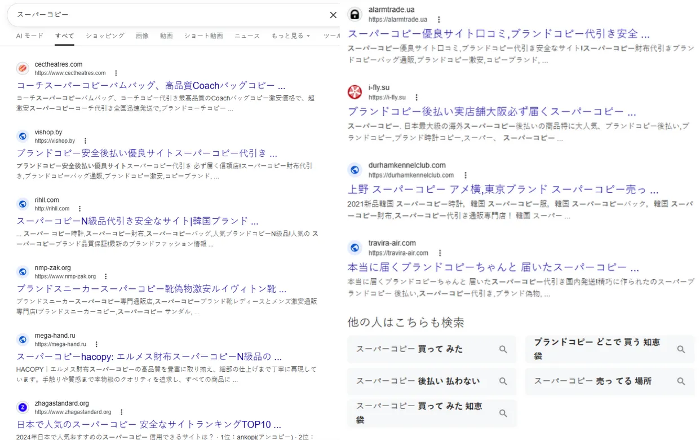The image size is (700, 440).
Task: Select the すべて tab
Action: [64, 36]
